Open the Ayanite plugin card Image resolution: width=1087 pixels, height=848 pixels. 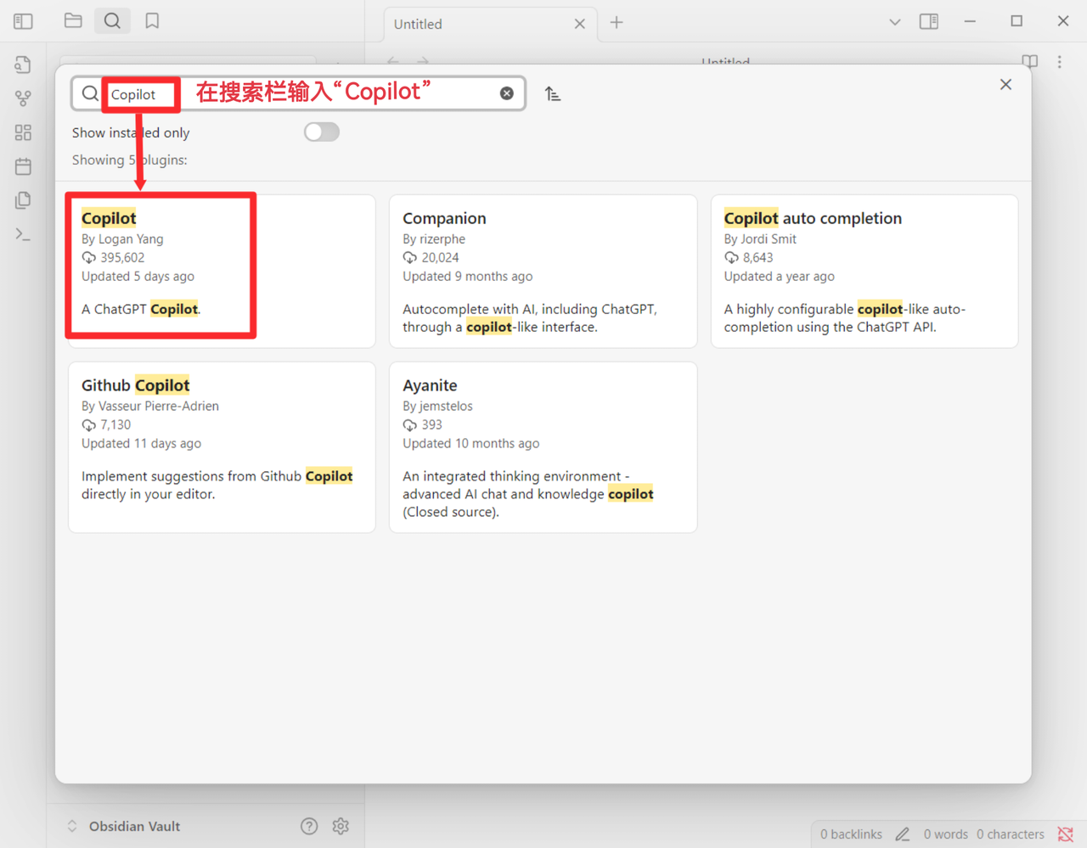click(x=543, y=447)
